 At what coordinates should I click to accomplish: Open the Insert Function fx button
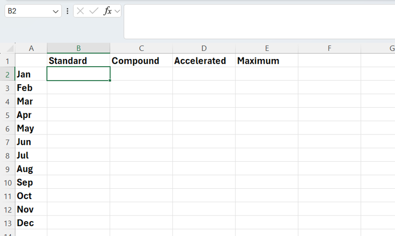pos(107,11)
